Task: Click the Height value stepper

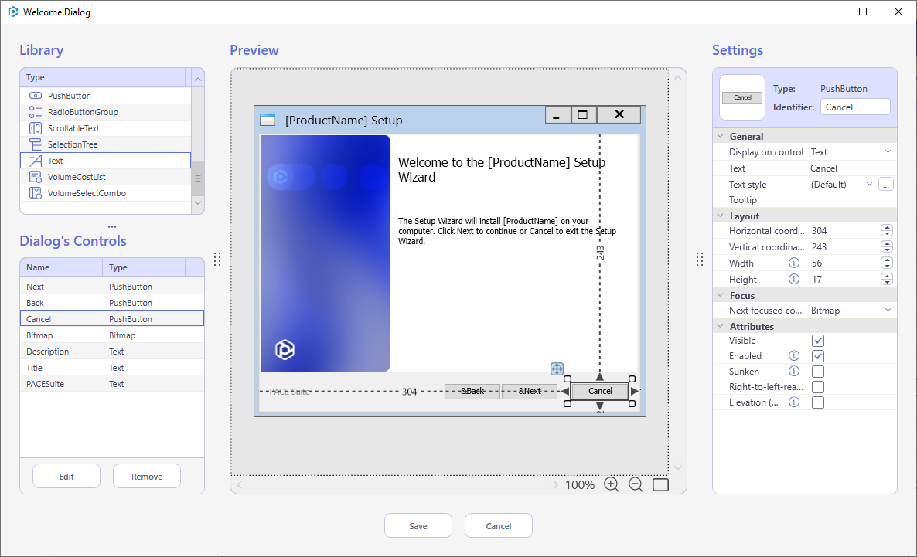Action: [887, 280]
